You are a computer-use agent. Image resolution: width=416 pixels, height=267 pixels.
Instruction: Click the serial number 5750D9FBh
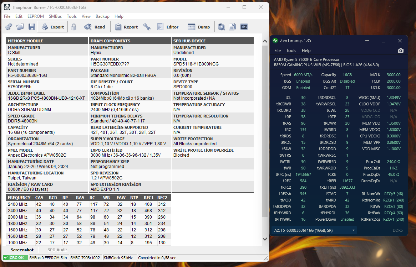tap(19, 87)
